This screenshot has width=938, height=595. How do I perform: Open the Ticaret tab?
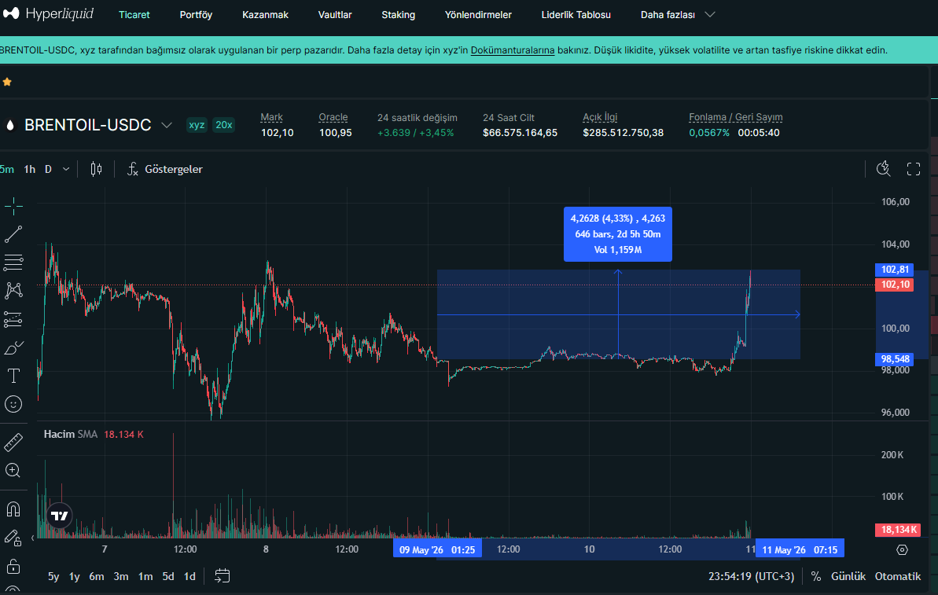134,14
